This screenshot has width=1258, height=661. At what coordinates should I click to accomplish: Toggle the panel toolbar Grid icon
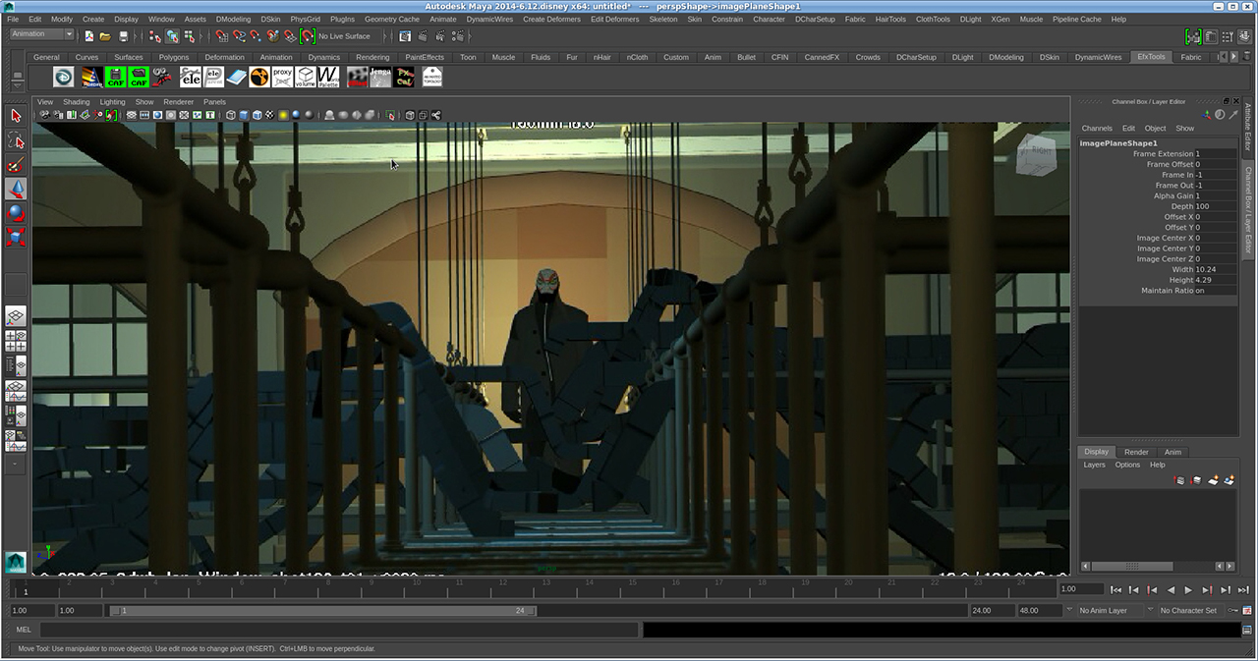131,115
